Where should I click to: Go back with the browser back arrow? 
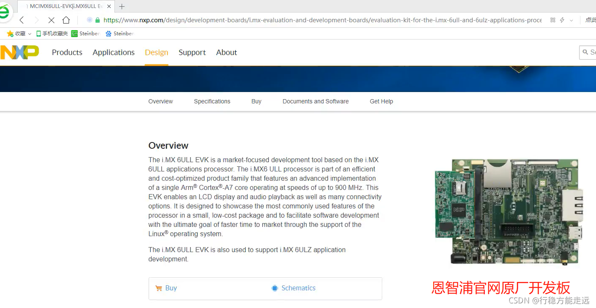(x=22, y=20)
